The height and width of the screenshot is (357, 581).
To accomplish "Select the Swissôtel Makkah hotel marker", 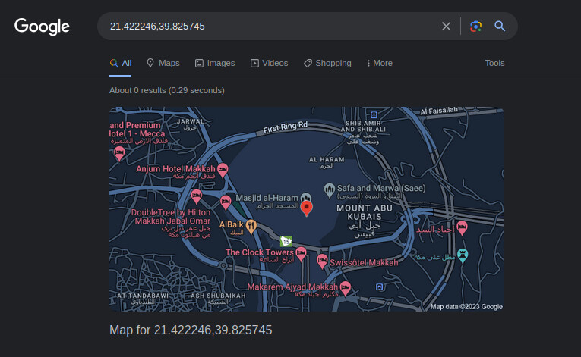I will (x=322, y=262).
